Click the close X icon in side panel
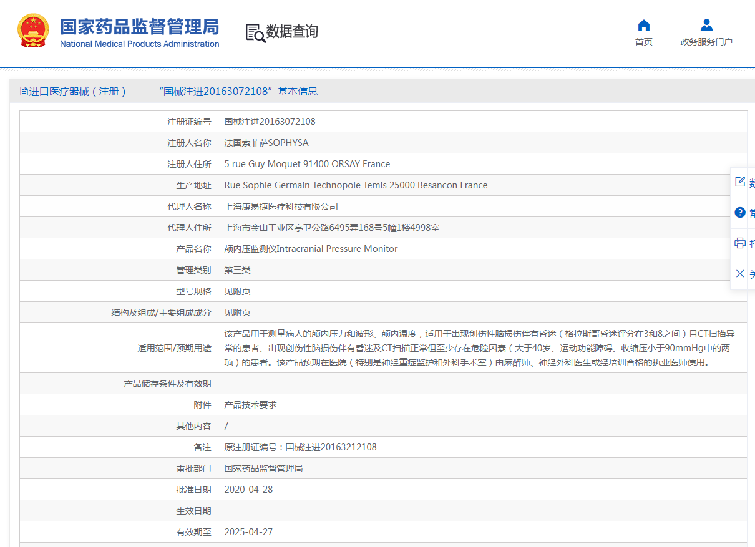This screenshot has width=755, height=547. [x=740, y=274]
